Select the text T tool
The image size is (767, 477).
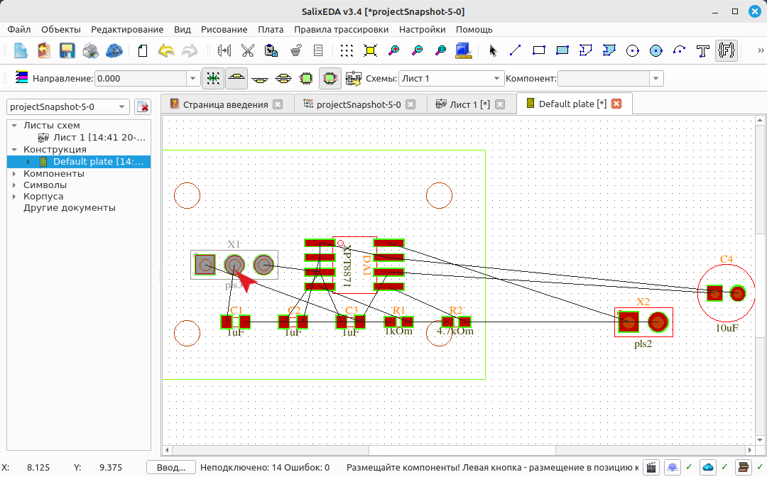coord(703,50)
